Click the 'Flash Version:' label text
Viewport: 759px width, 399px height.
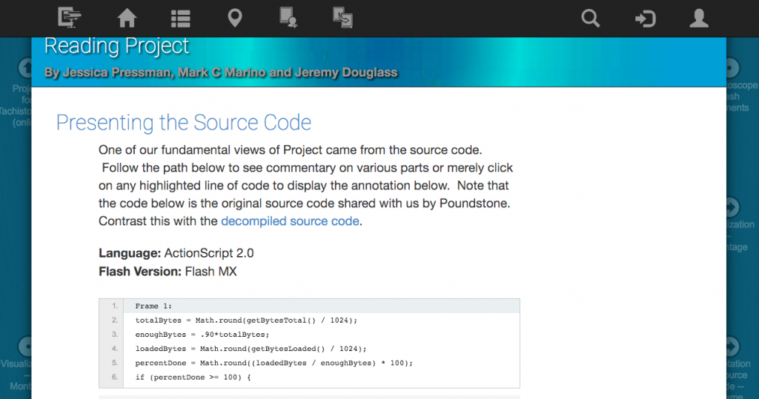[140, 272]
